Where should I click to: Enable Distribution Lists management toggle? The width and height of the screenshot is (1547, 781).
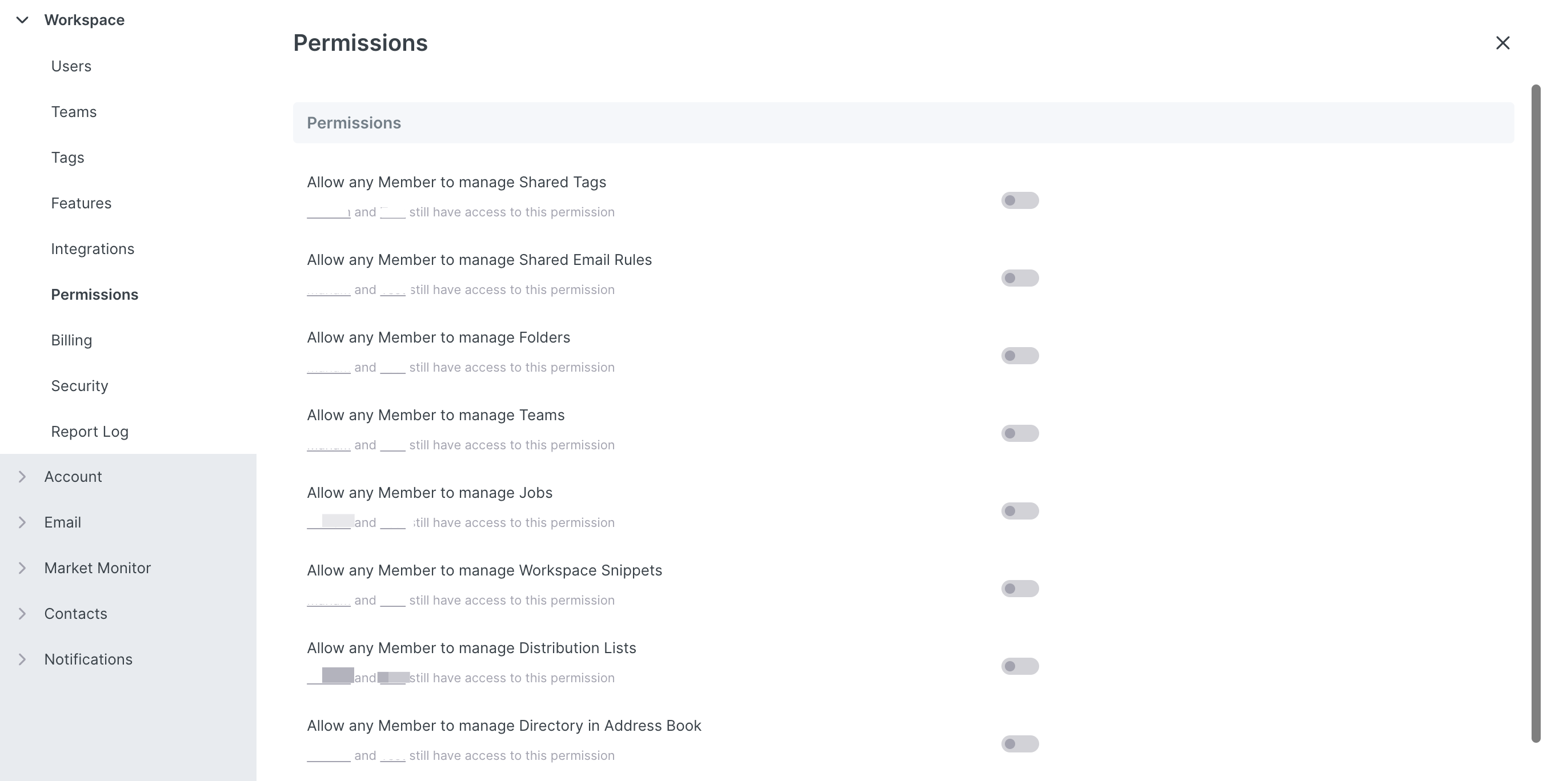(x=1019, y=666)
